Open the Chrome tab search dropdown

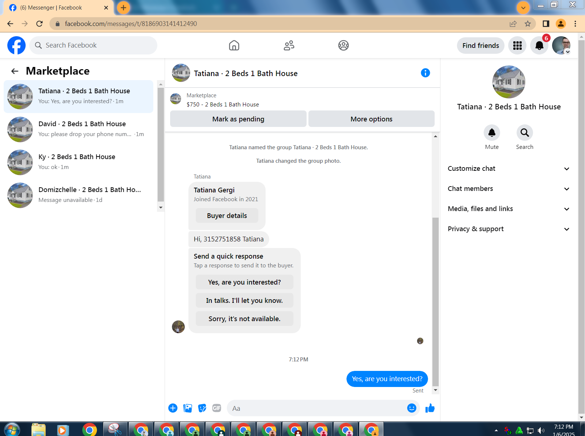[x=523, y=8]
